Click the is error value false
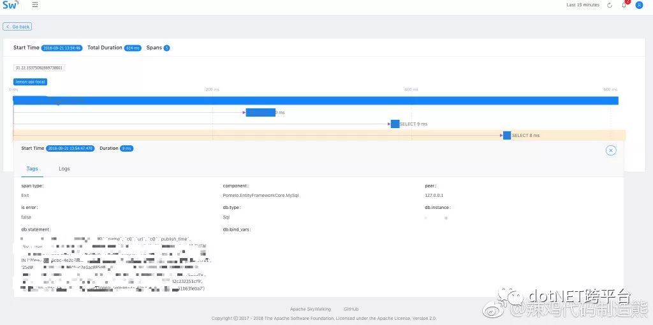This screenshot has width=653, height=325. (x=26, y=217)
